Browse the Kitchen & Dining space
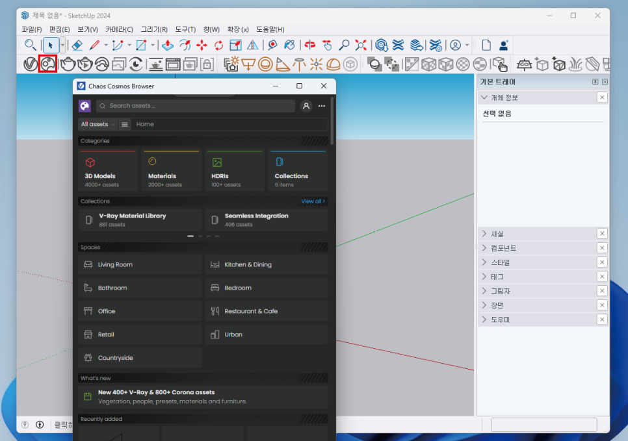This screenshot has width=628, height=441. (x=267, y=264)
